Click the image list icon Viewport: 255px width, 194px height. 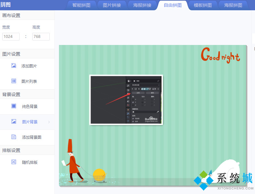tap(14, 81)
